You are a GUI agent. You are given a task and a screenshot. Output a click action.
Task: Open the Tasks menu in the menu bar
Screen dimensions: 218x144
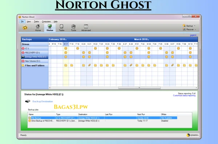[36, 21]
